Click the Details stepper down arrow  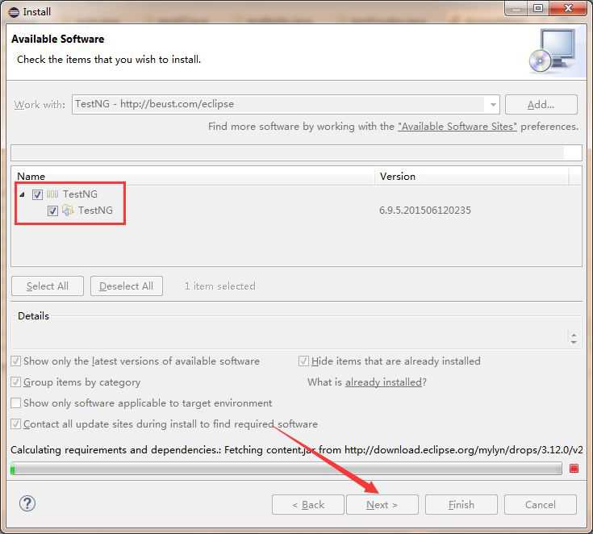574,342
